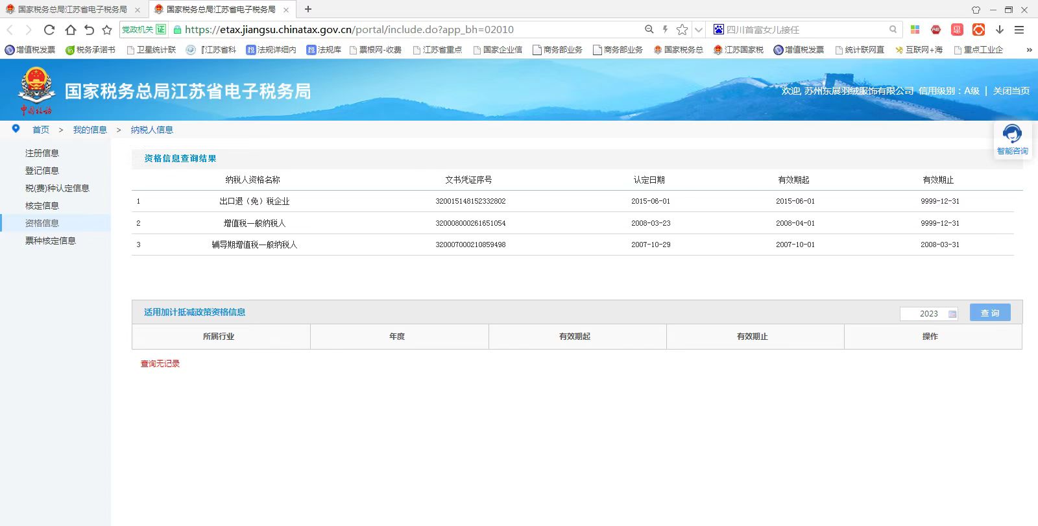
Task: Click the 首页 breadcrumb link
Action: coord(41,130)
